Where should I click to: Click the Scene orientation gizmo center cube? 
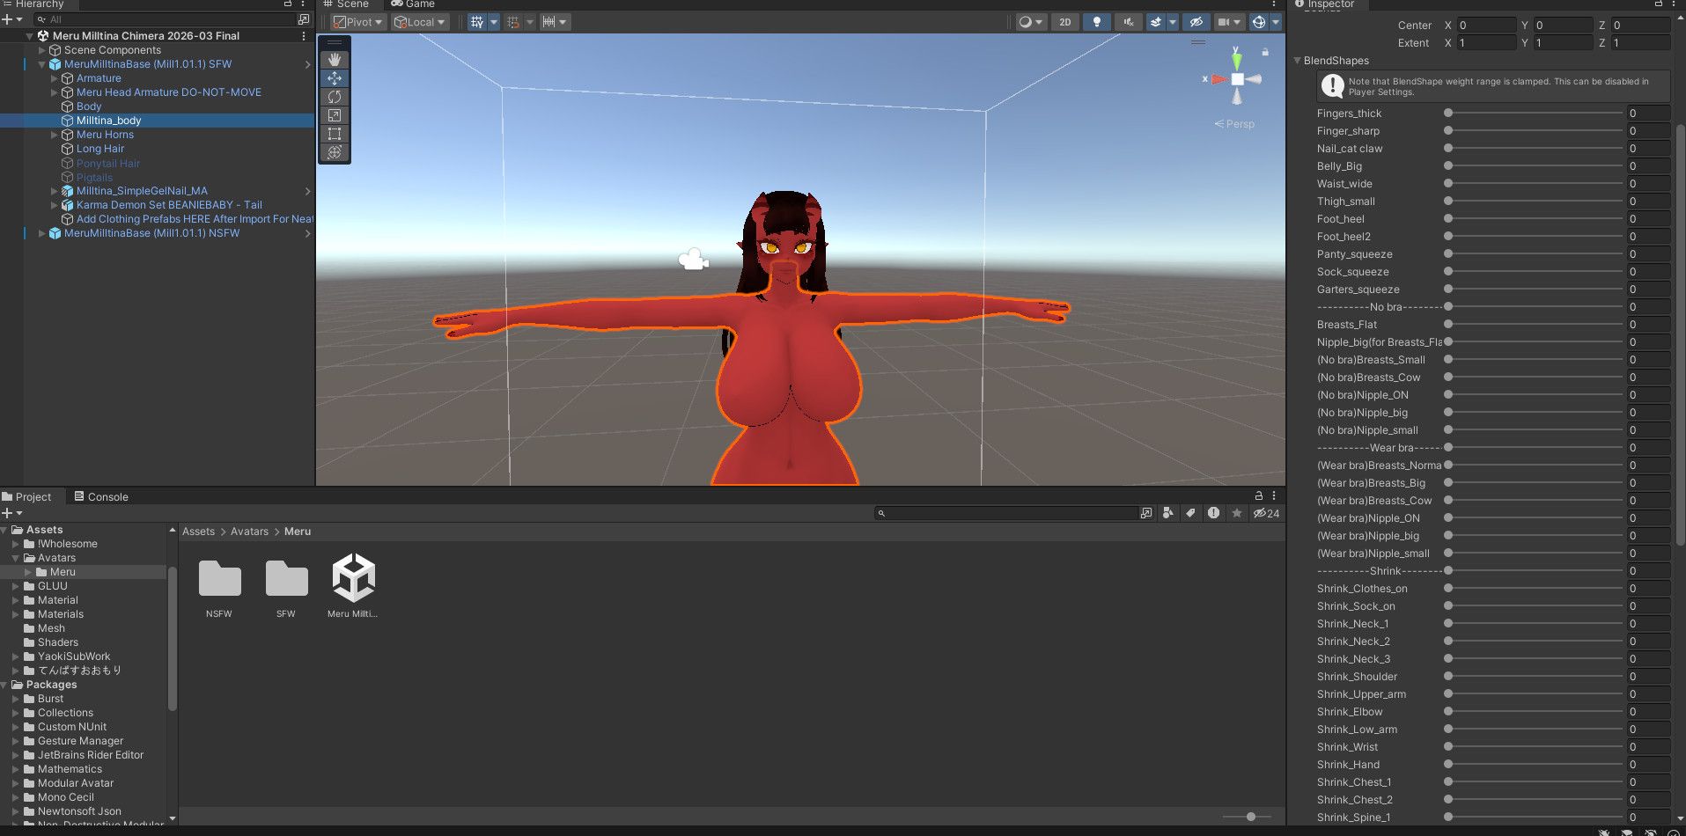click(x=1237, y=79)
